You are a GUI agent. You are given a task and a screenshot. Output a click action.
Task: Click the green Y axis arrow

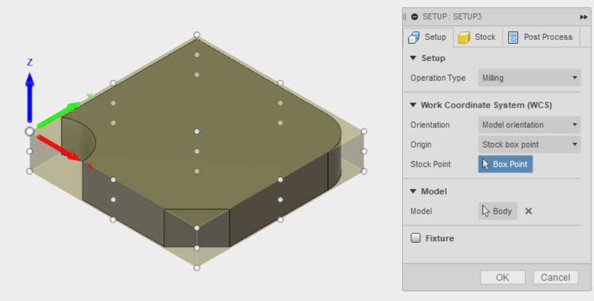[x=58, y=115]
